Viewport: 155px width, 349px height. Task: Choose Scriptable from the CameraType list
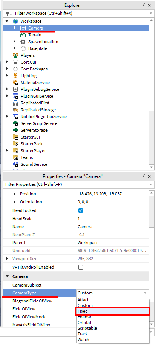click(112, 328)
